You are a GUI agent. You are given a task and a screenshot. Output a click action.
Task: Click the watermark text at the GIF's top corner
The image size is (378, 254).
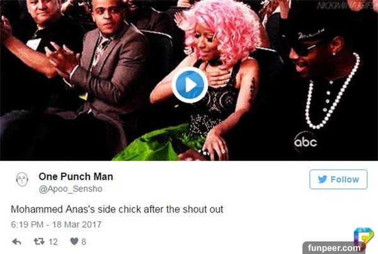[x=345, y=5]
